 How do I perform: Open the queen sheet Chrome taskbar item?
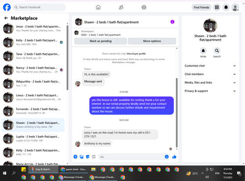click(73, 169)
